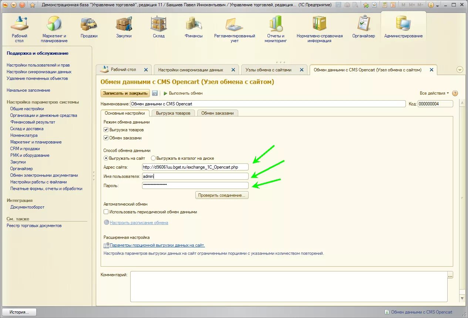Click Записать и закрыть button
The image size is (468, 318).
(x=125, y=93)
